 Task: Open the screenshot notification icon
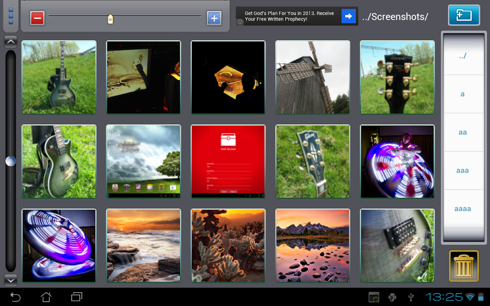(x=374, y=297)
